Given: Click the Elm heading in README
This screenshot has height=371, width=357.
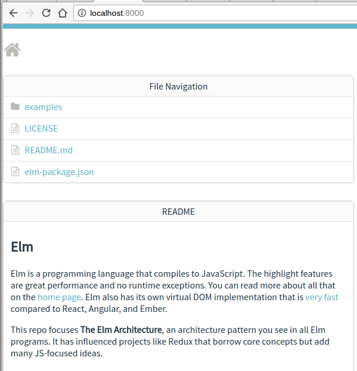Looking at the screenshot, I should (x=22, y=247).
